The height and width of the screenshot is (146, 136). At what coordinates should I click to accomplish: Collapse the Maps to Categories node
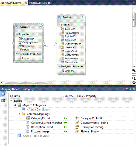[x=15, y=105]
